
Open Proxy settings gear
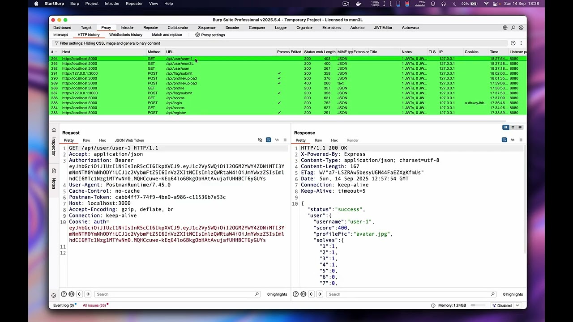point(197,35)
